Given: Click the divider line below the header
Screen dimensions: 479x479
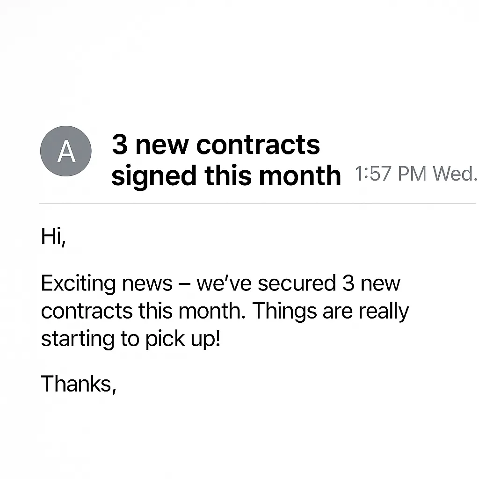Looking at the screenshot, I should tap(258, 203).
